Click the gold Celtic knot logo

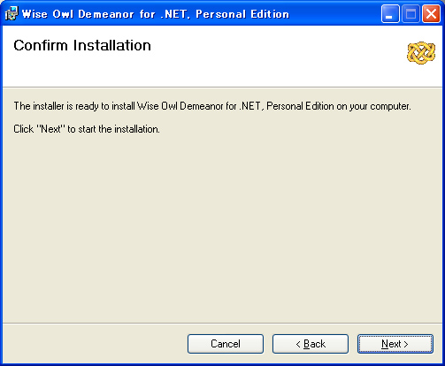coord(421,53)
